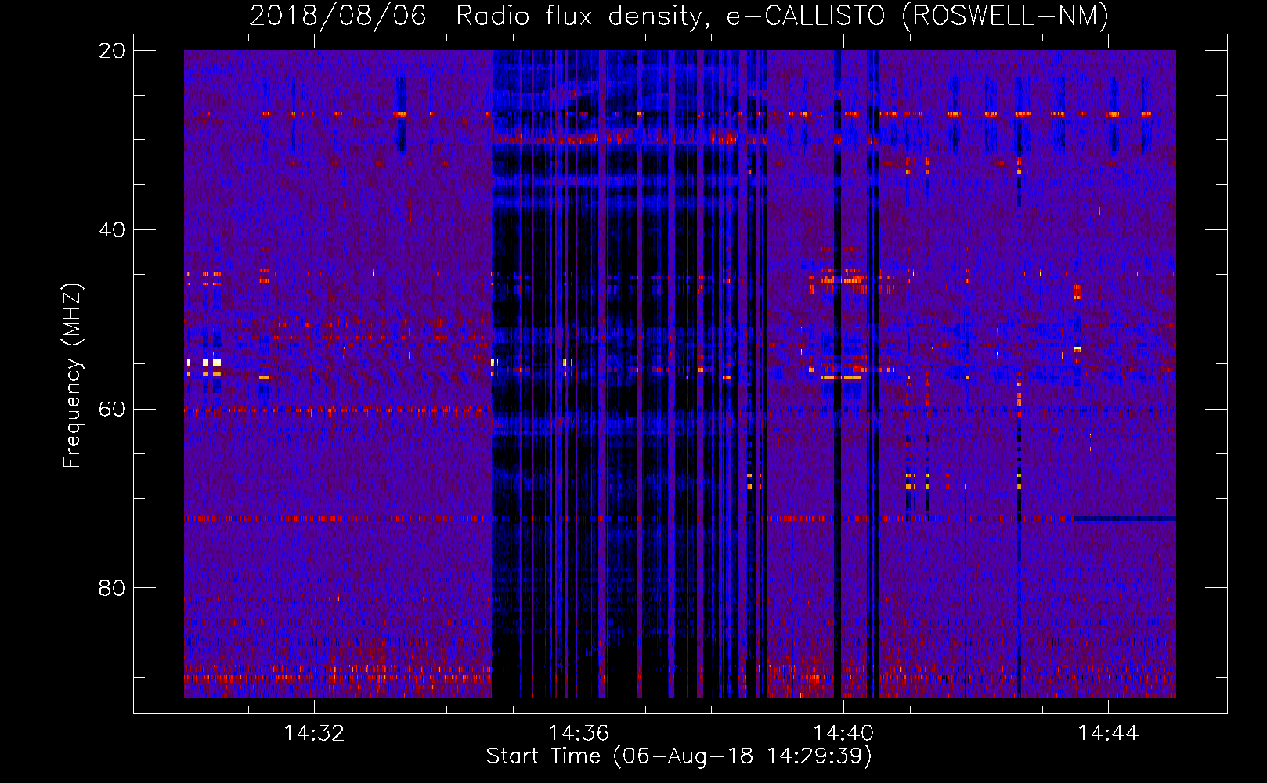Select the 14:40 time tick label

843,733
